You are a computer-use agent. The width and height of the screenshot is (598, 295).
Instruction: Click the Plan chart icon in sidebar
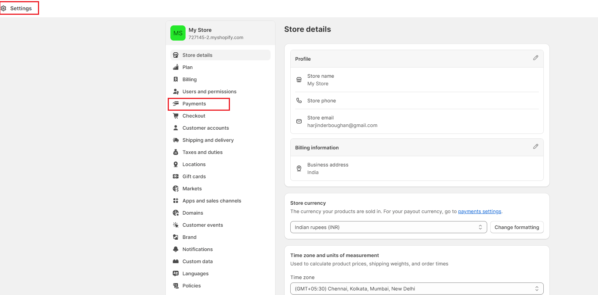click(176, 67)
